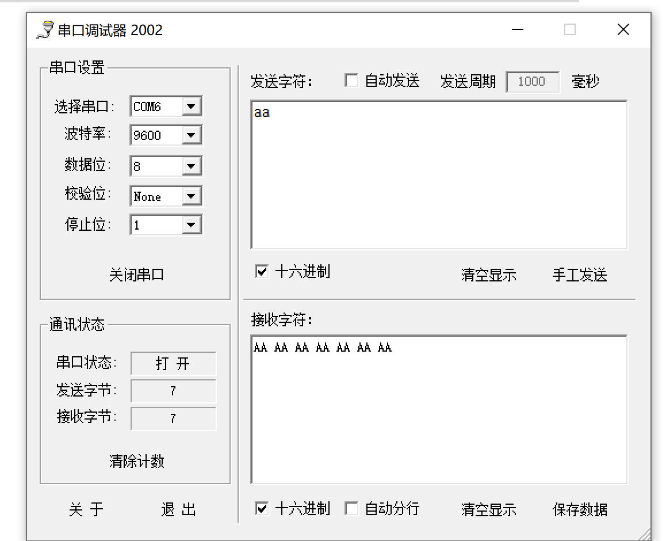Click the send text area containing aa

pos(439,173)
